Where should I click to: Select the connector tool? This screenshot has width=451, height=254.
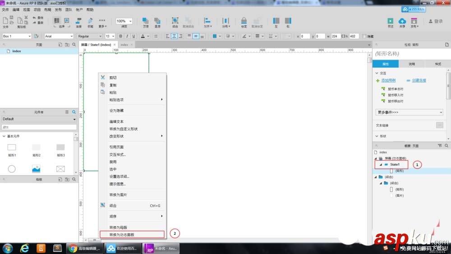(x=78, y=21)
